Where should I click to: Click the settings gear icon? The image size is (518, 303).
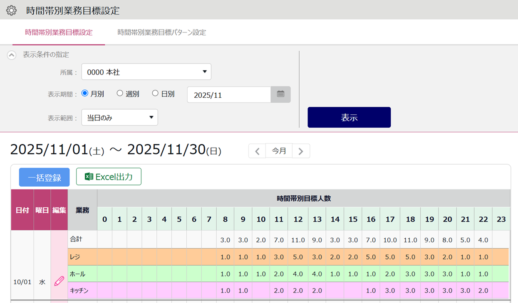11,10
